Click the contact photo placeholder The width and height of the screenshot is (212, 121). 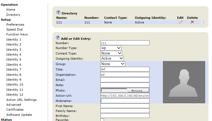(184, 82)
